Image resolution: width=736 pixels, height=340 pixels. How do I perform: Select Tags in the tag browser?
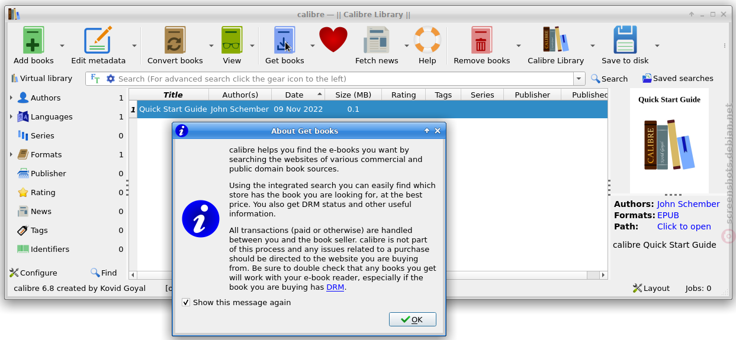[x=39, y=230]
